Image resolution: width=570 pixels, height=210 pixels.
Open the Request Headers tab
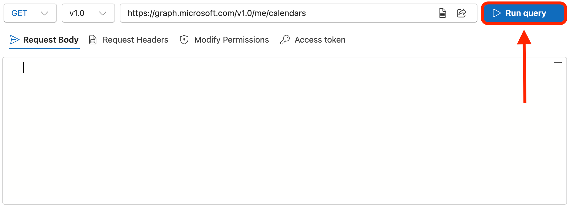[x=135, y=40]
